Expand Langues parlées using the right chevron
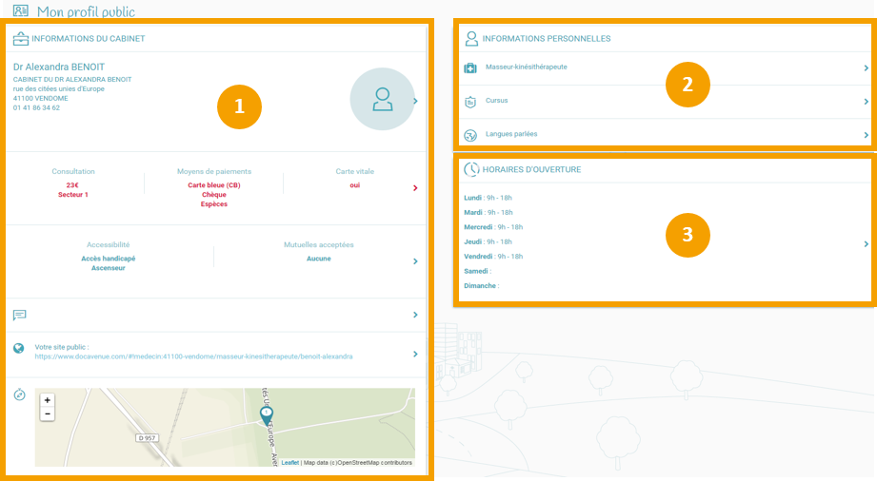 pyautogui.click(x=866, y=135)
